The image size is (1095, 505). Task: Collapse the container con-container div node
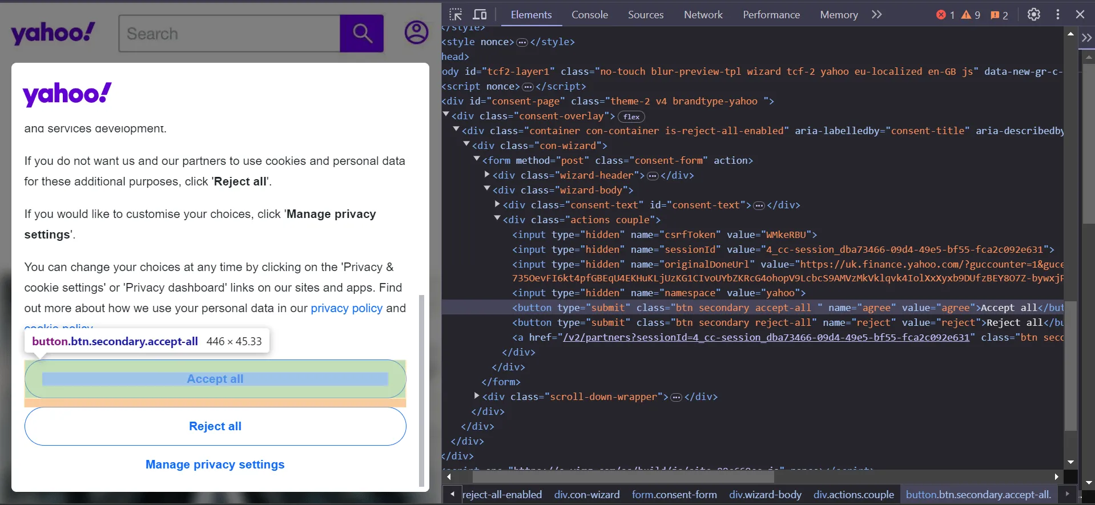(x=456, y=130)
